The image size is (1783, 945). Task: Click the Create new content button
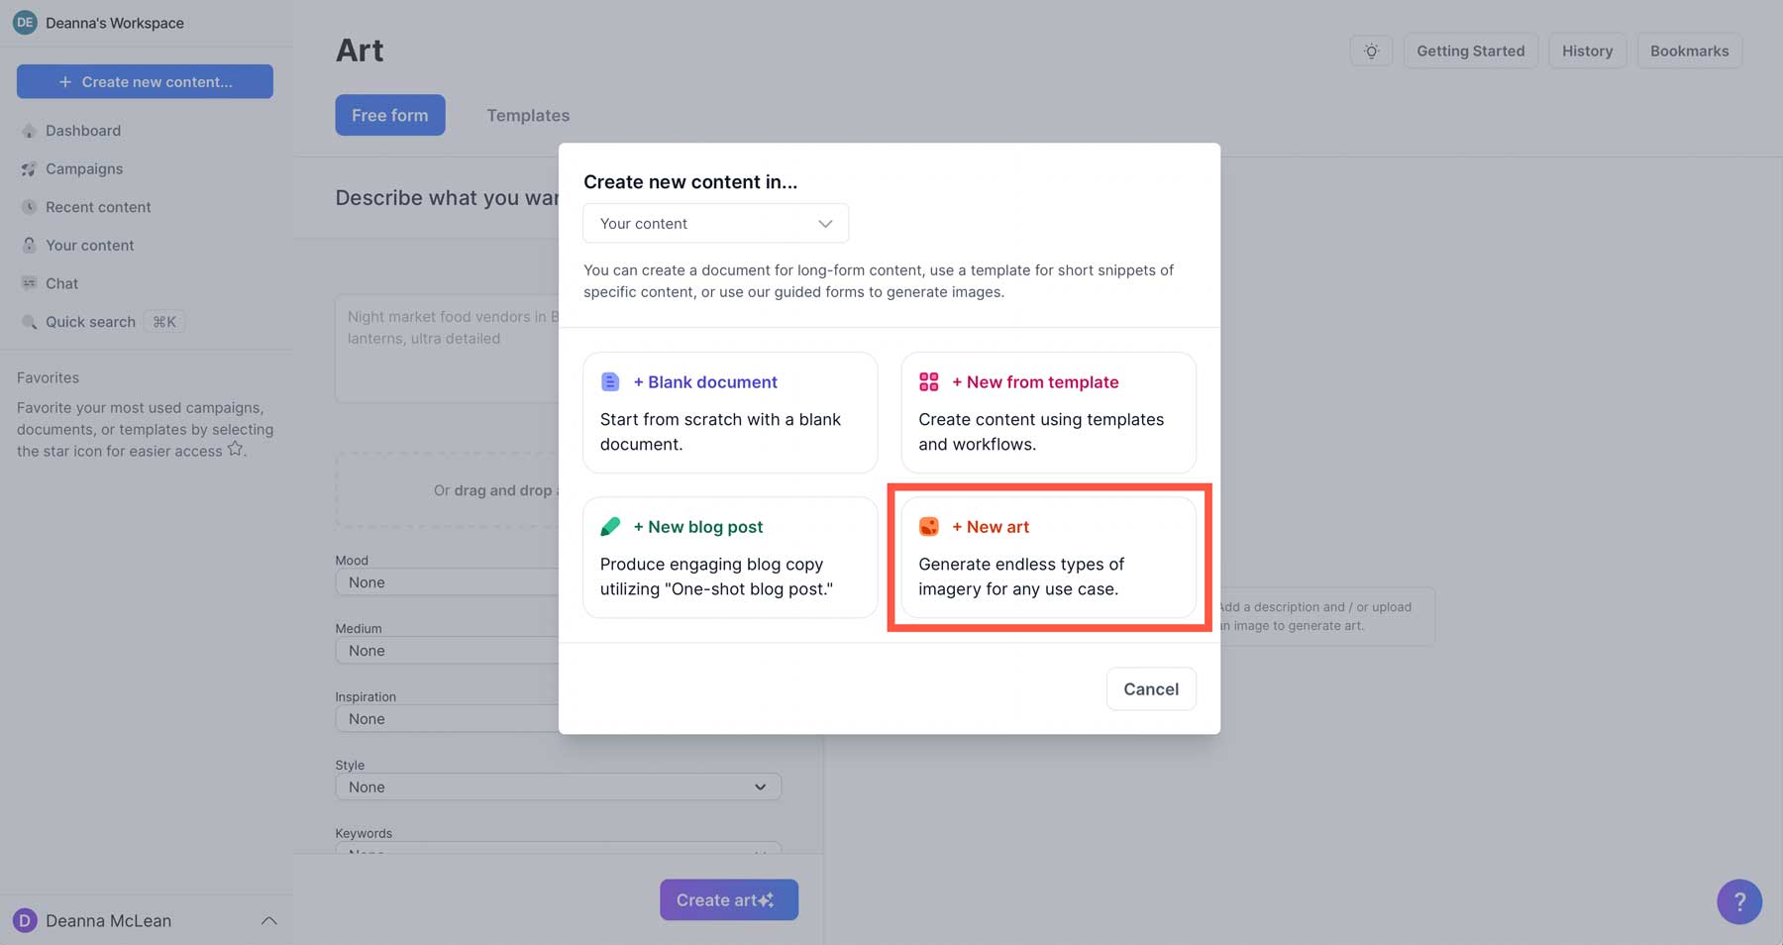click(x=145, y=82)
